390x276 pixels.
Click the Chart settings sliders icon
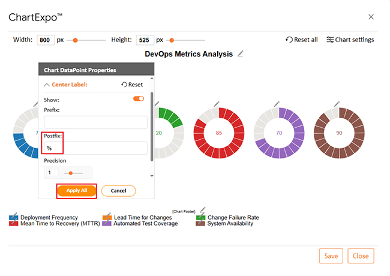coord(330,40)
